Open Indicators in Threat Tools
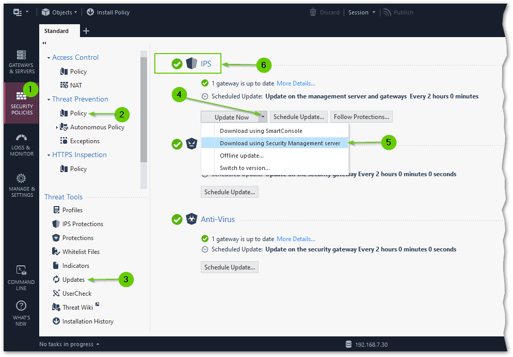Viewport: 513px width, 357px height. coord(71,265)
